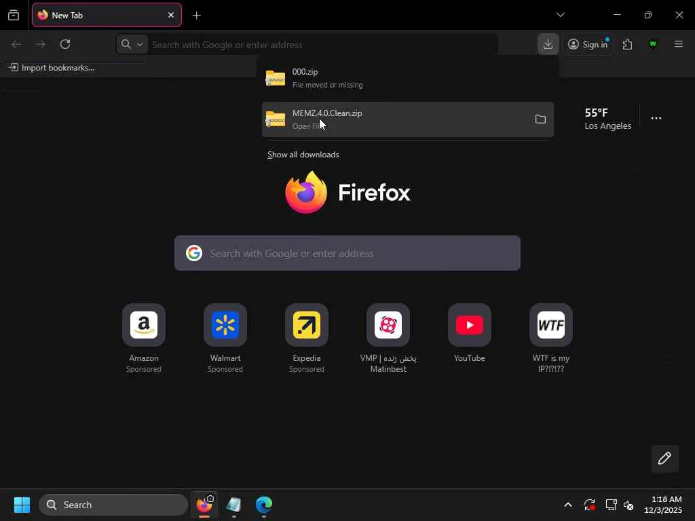The width and height of the screenshot is (695, 521).
Task: Open clock showing 1:18 AM 12/3/2025
Action: click(663, 505)
